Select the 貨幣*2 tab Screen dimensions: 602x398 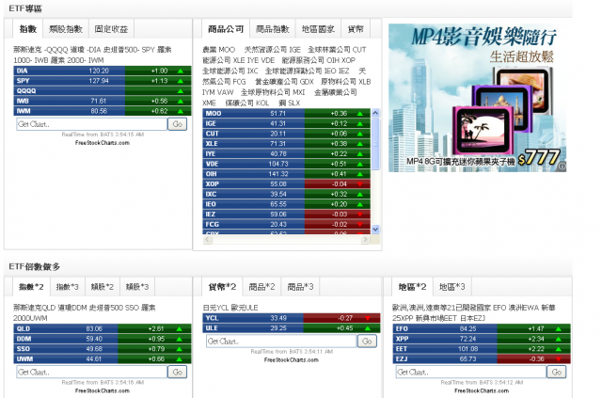tap(222, 287)
